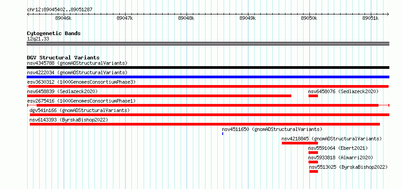Open the nsv5591064 Ebert2021 label
Screen dimensions: 402x189
pyautogui.click(x=338, y=148)
